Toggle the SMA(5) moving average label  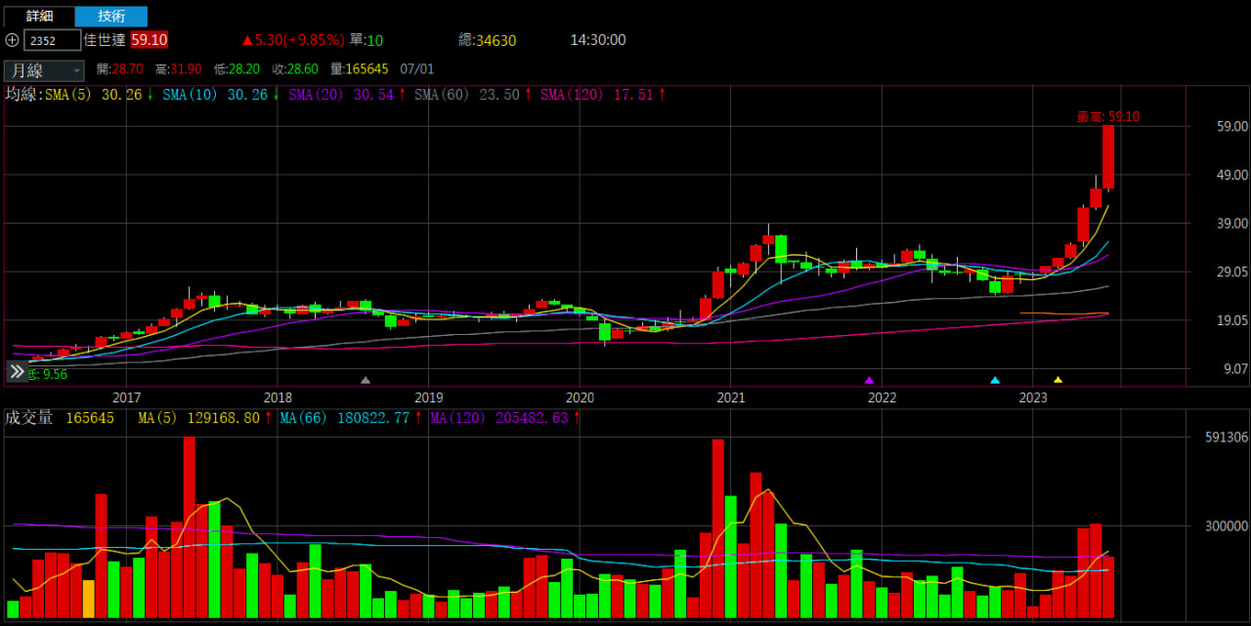tap(86, 95)
